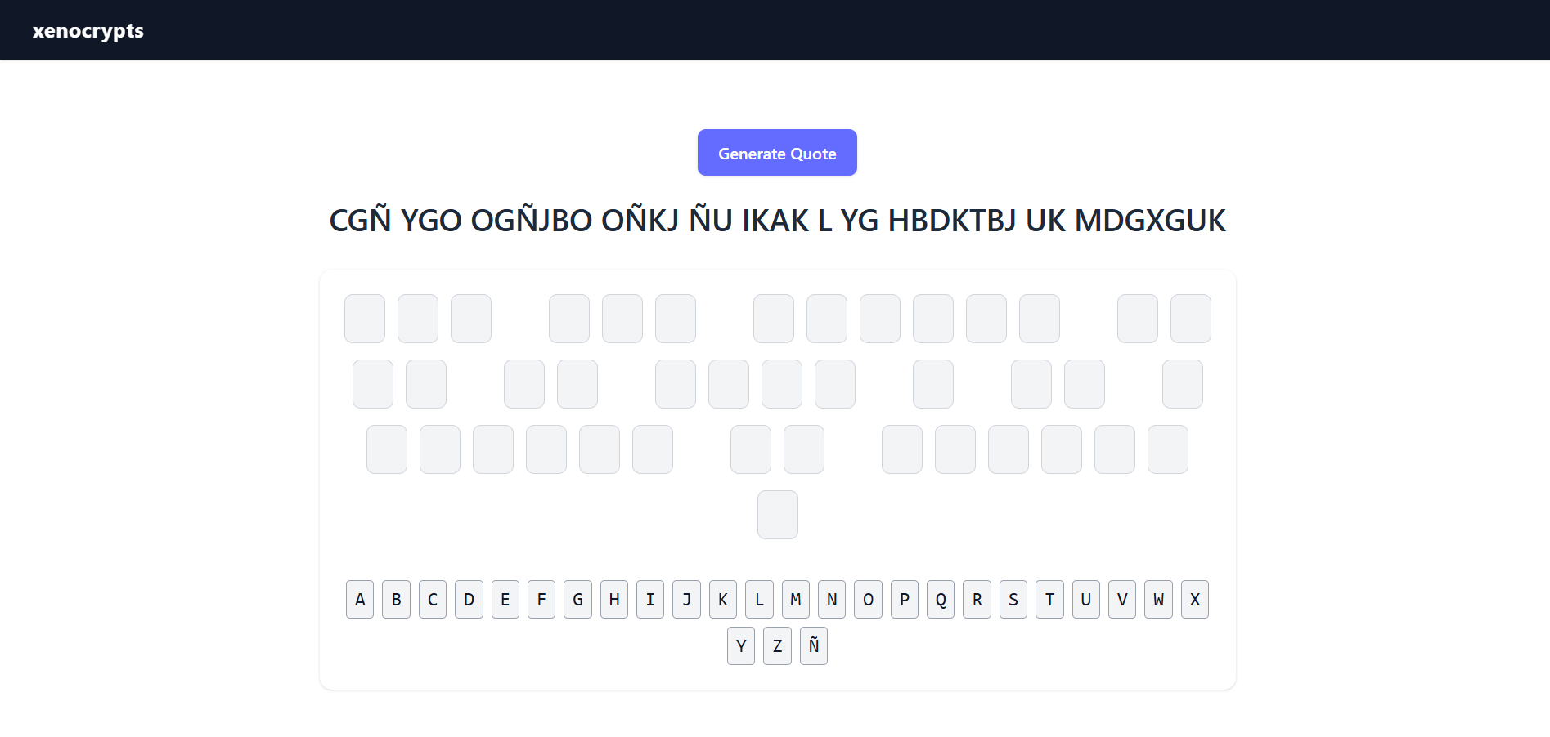Choose the letter M key

tap(796, 600)
